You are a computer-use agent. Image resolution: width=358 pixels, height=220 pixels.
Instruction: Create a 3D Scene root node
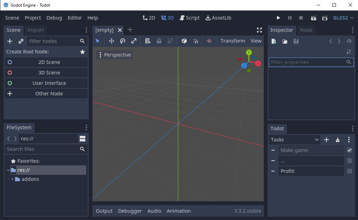click(46, 73)
